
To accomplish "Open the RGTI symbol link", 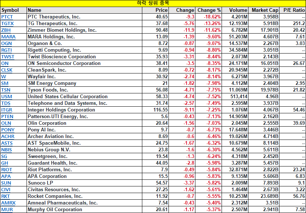I will click(x=6, y=50).
